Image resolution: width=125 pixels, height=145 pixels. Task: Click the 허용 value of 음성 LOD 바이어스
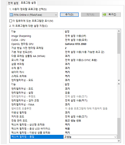pyautogui.click(x=67, y=129)
